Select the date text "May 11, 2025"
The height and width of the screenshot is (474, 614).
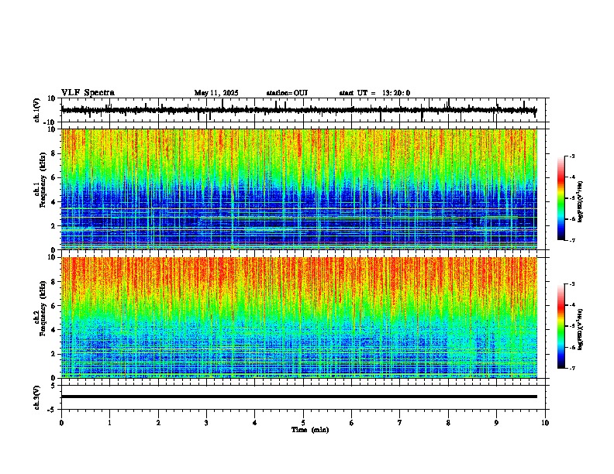216,93
